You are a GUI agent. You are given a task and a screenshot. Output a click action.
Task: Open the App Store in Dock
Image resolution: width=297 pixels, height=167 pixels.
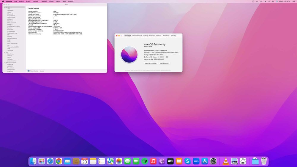[x=205, y=161]
